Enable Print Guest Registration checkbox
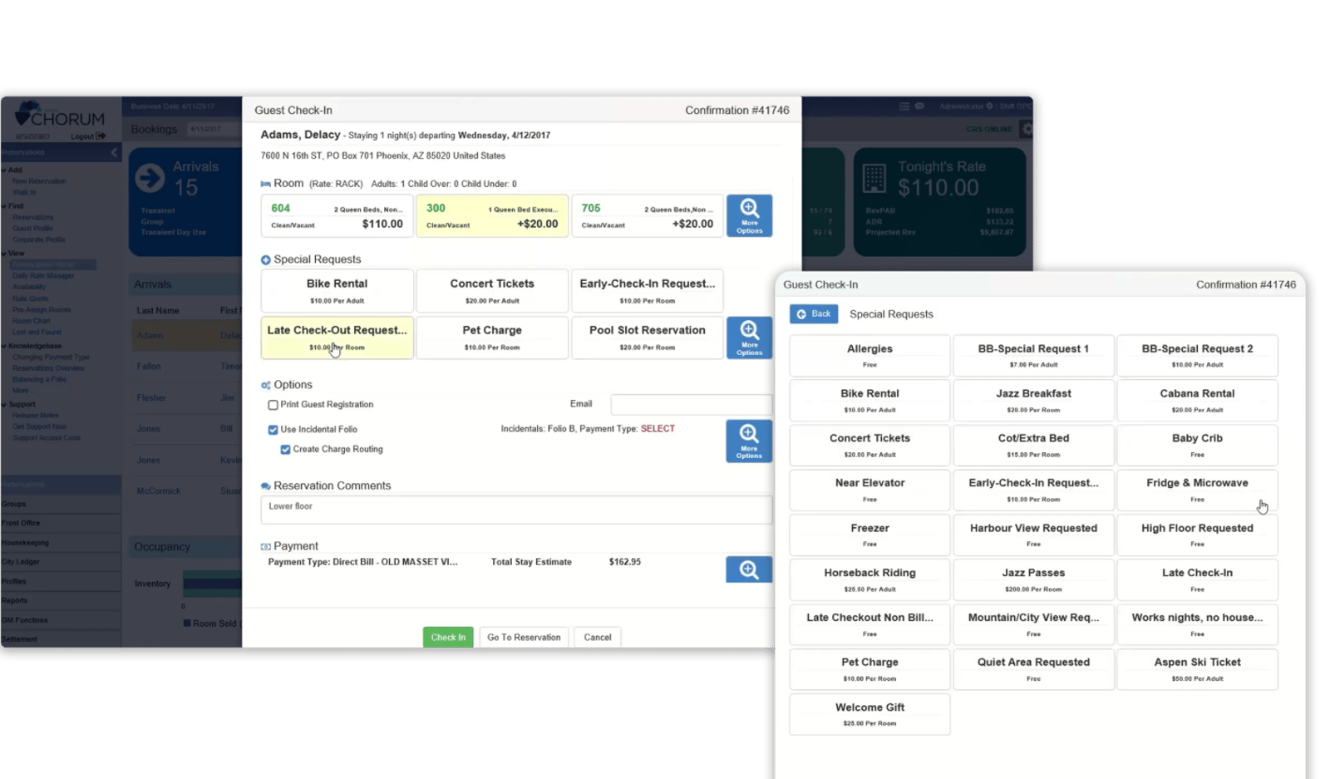This screenshot has height=779, width=1330. click(273, 405)
